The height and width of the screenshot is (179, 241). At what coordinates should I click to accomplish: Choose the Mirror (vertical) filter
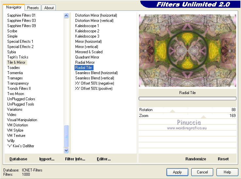(87, 47)
